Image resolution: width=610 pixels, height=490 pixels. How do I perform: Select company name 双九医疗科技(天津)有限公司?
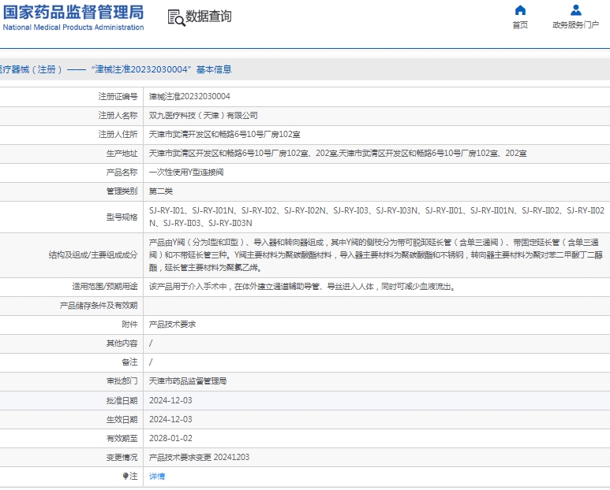pos(204,115)
